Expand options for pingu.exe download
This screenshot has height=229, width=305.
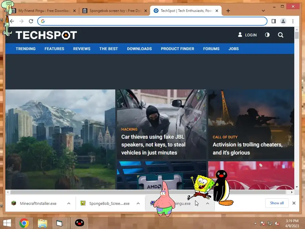click(208, 203)
